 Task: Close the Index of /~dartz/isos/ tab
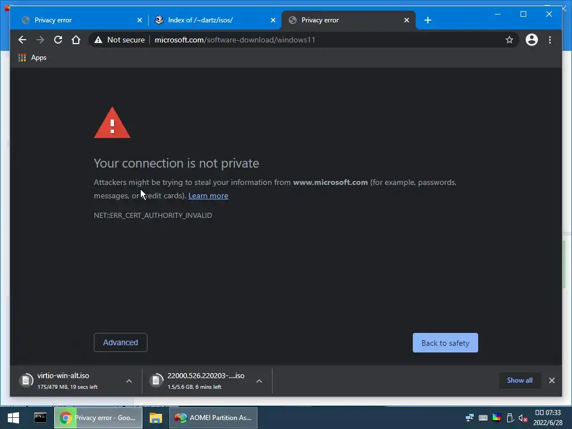pos(273,20)
